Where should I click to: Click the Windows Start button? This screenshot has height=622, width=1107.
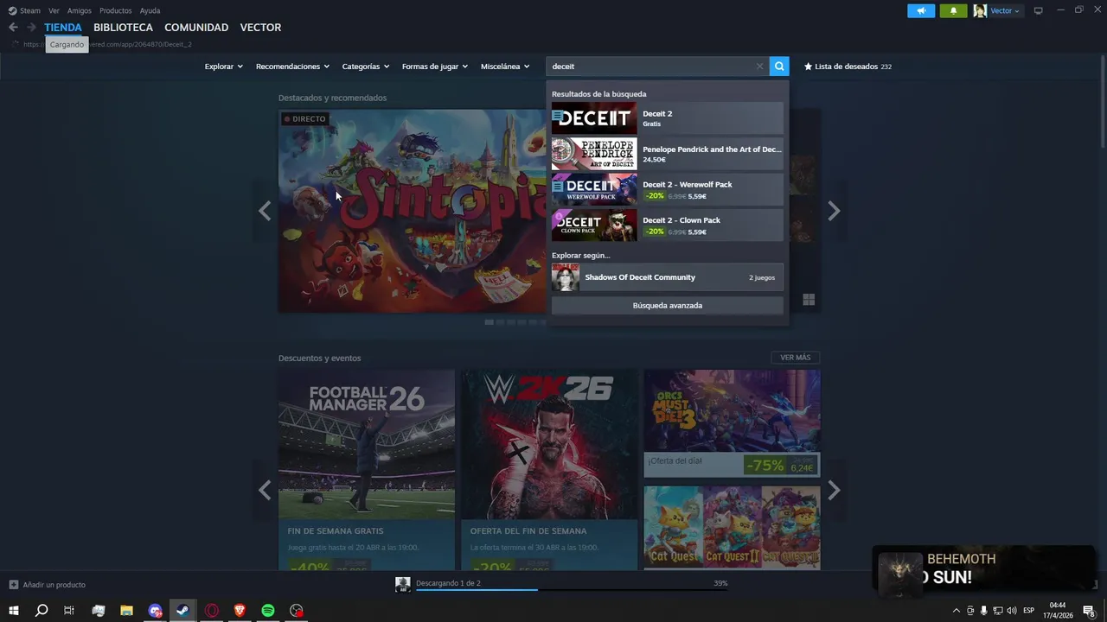14,611
